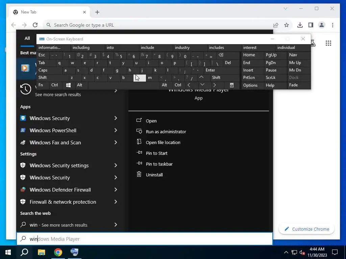Open the keyboard Options key

point(252,85)
